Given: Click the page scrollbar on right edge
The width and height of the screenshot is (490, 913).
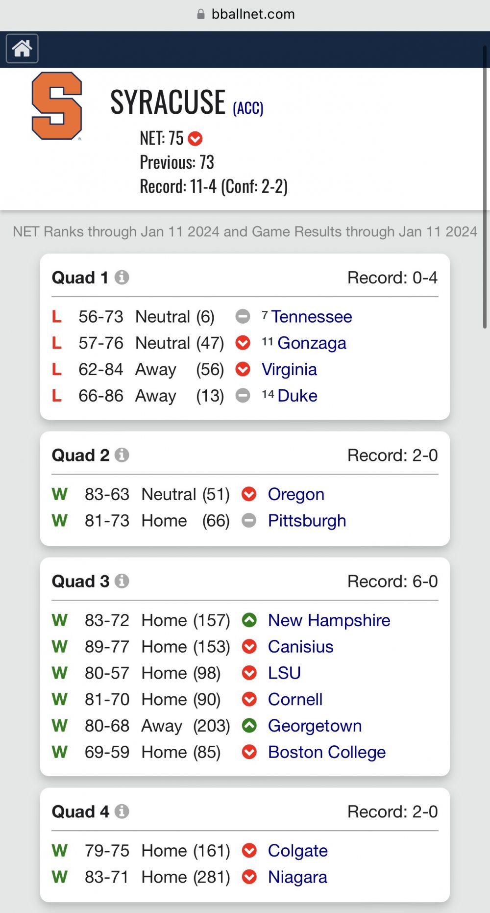Looking at the screenshot, I should tap(485, 186).
